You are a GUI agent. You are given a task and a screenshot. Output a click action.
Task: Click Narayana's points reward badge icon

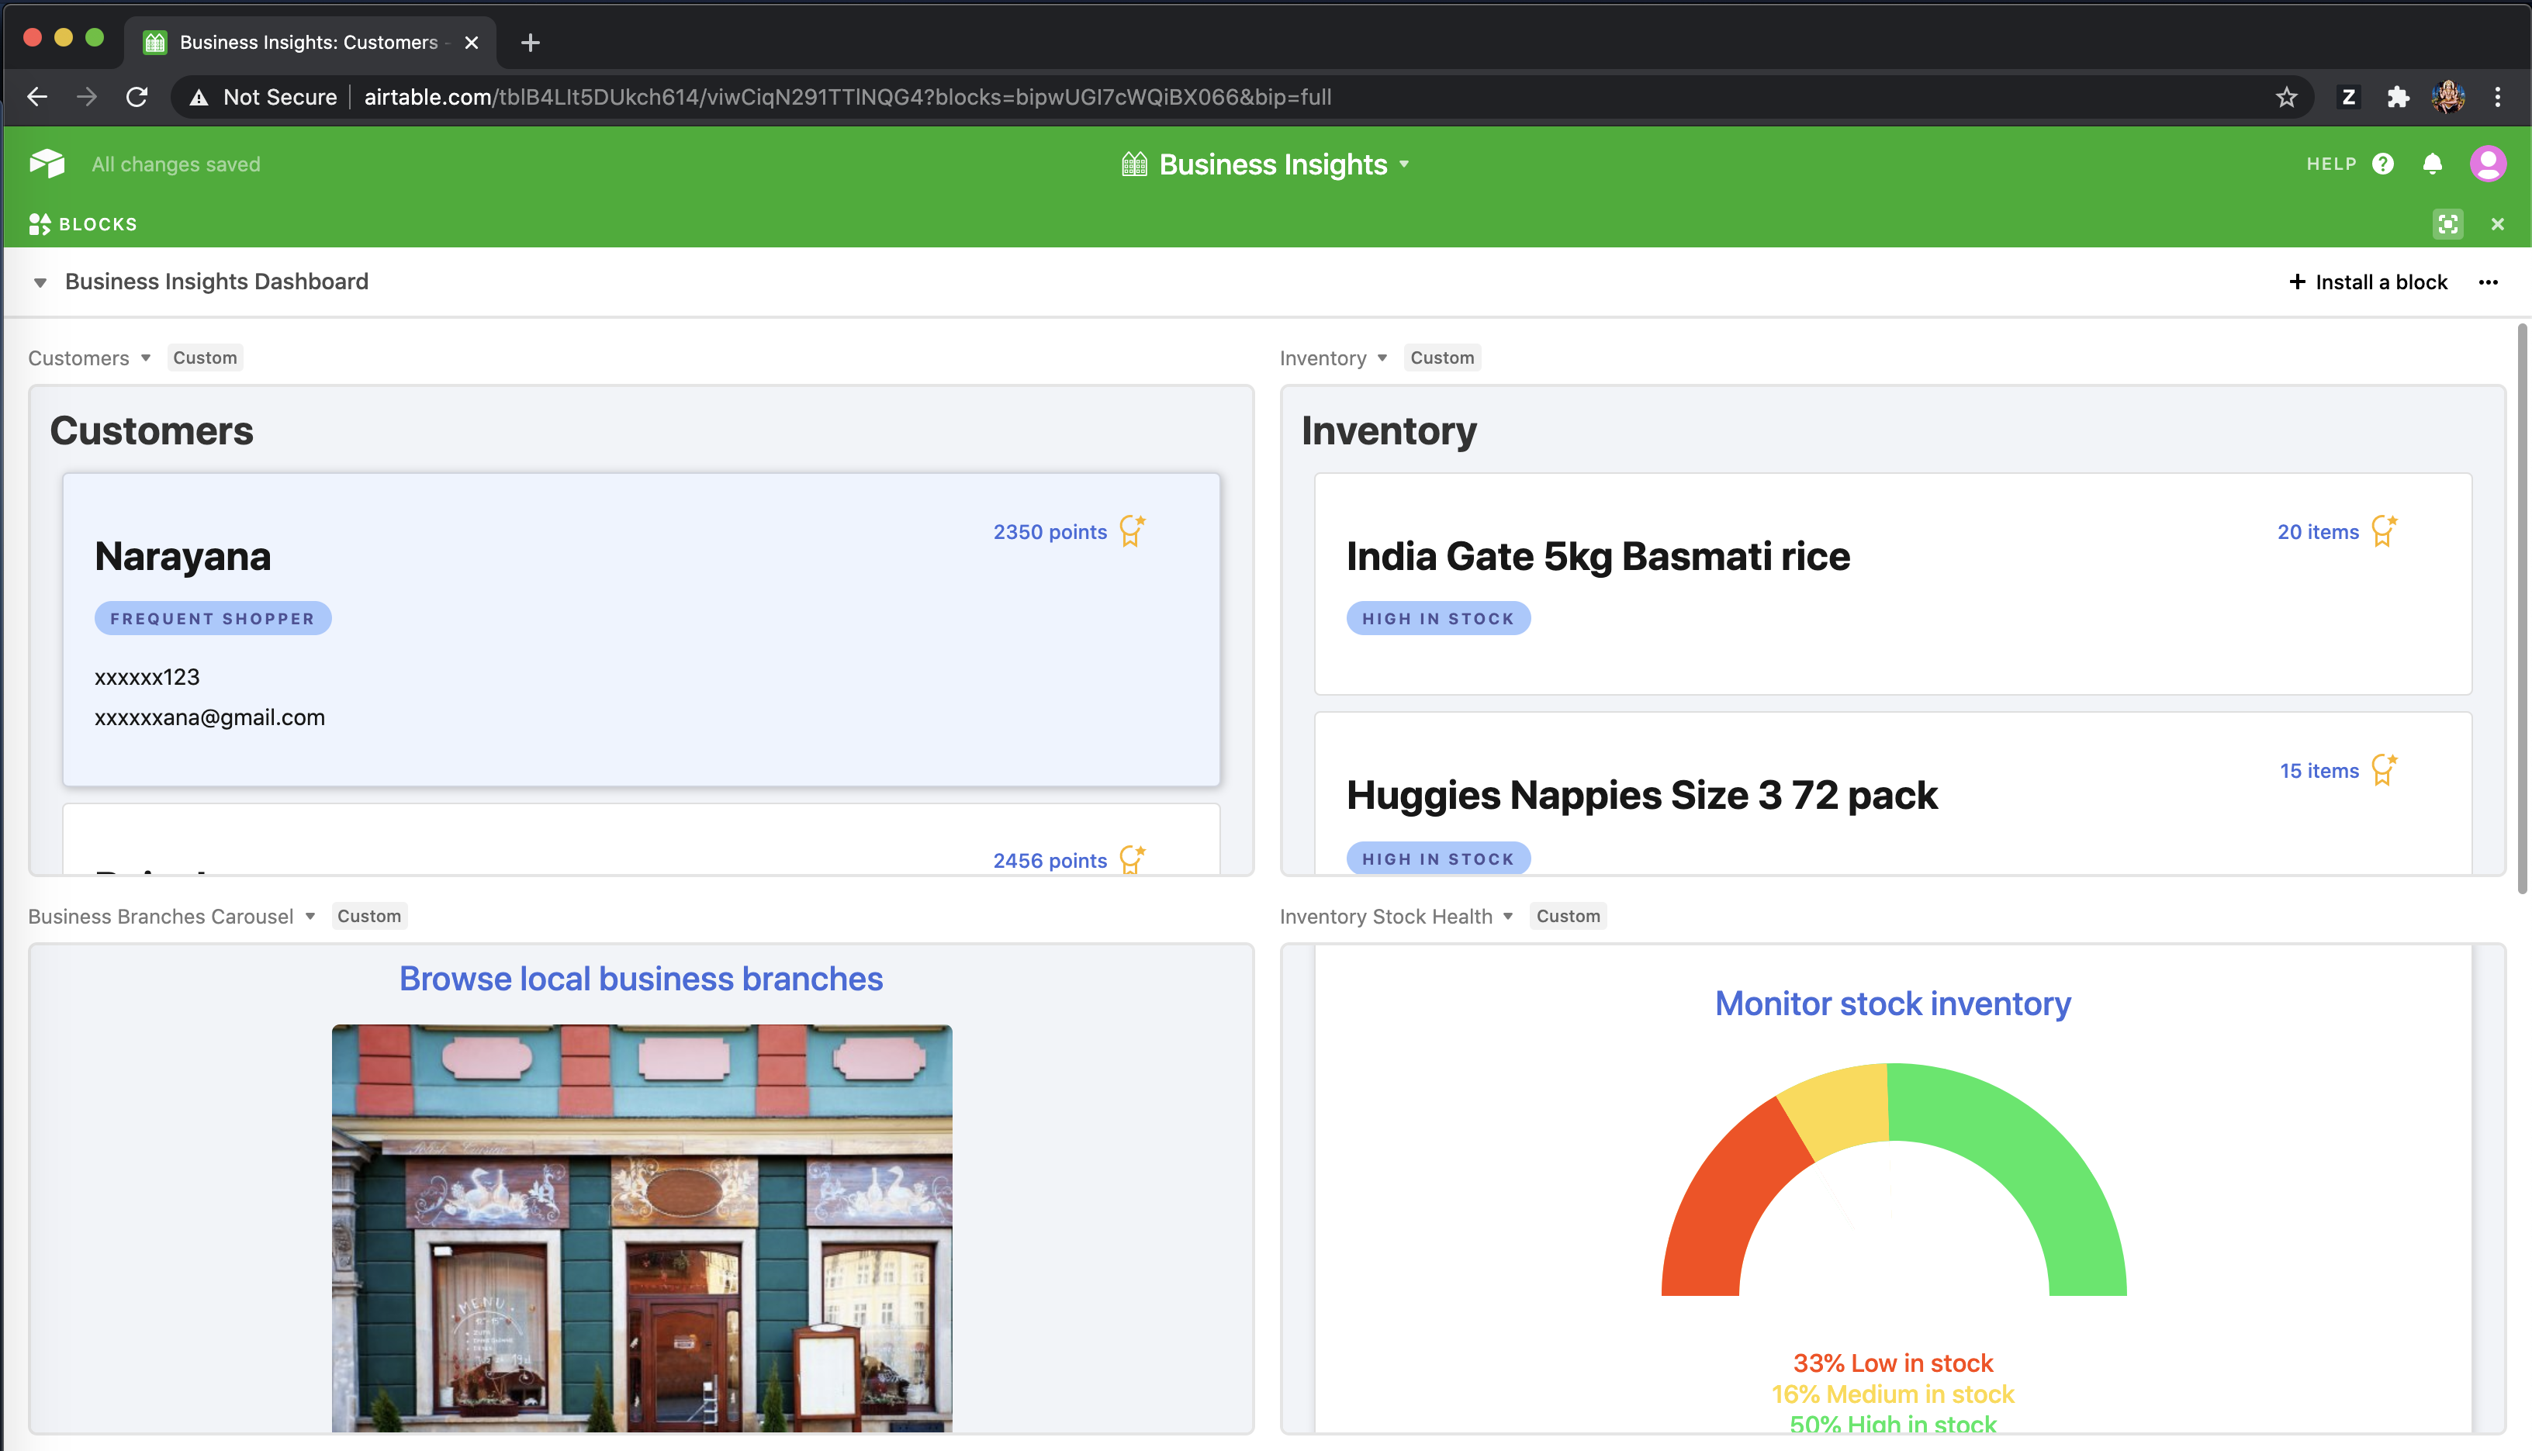pyautogui.click(x=1132, y=530)
